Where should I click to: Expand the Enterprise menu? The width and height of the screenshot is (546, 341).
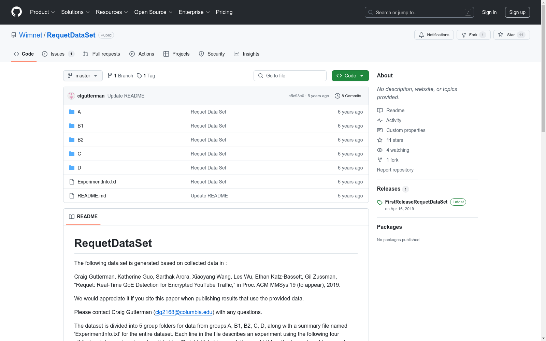coord(194,12)
